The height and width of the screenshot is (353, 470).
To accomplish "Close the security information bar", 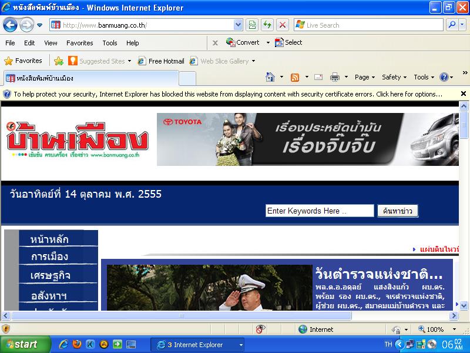I will 463,94.
